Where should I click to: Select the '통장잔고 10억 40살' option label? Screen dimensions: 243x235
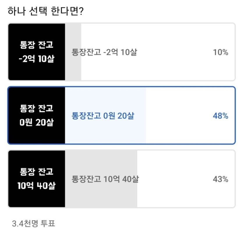tap(105, 179)
